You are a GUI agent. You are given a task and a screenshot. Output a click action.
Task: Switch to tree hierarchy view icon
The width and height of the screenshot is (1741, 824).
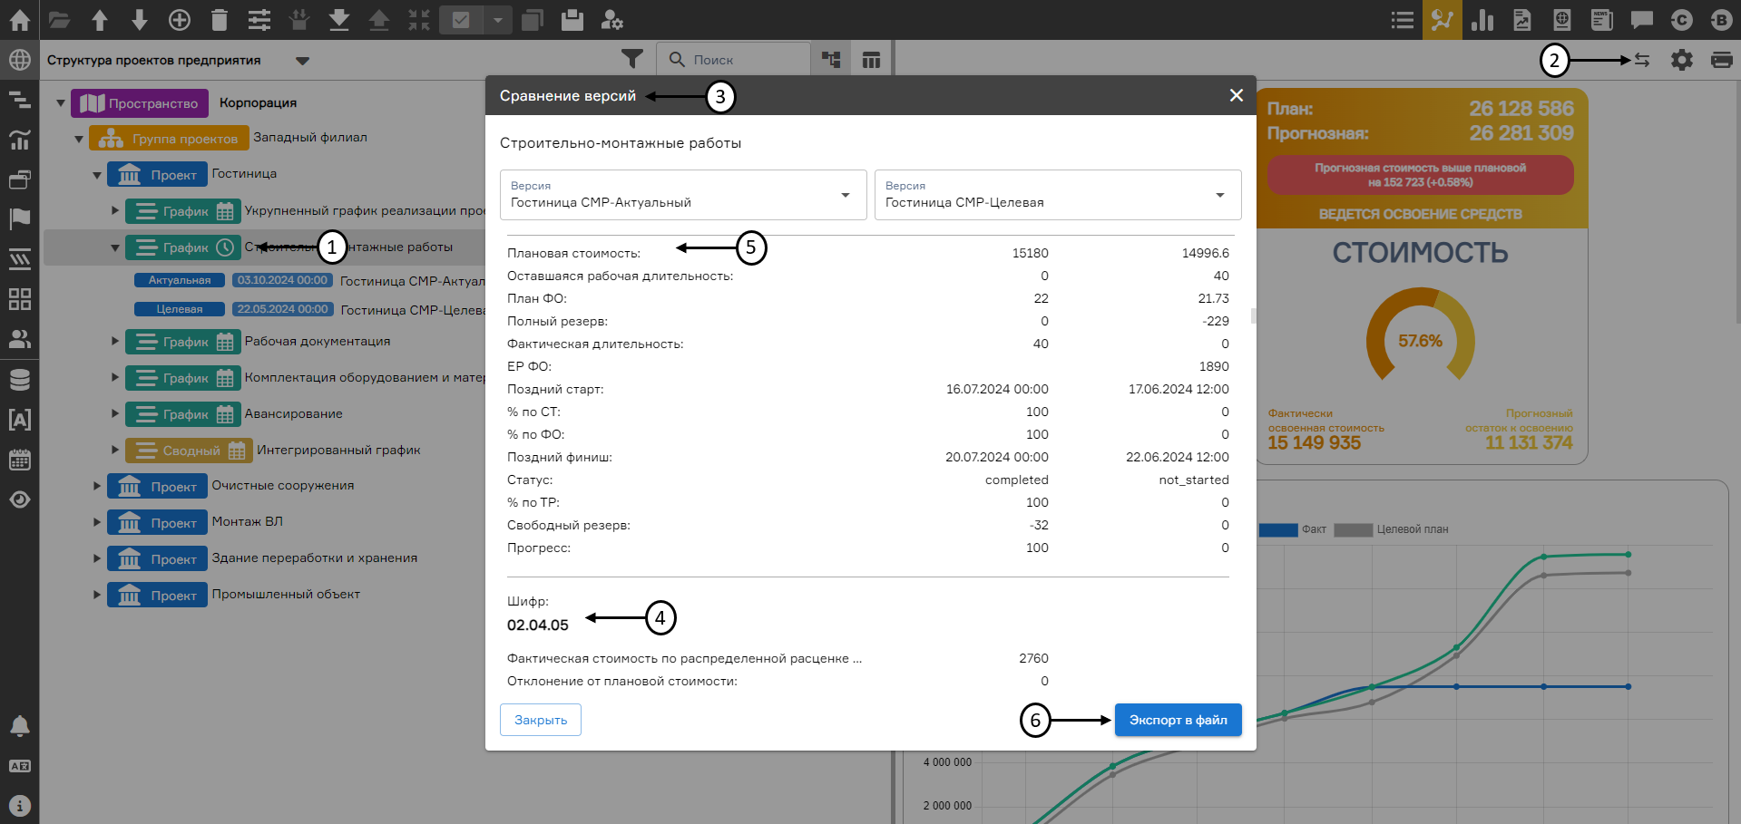click(x=831, y=60)
